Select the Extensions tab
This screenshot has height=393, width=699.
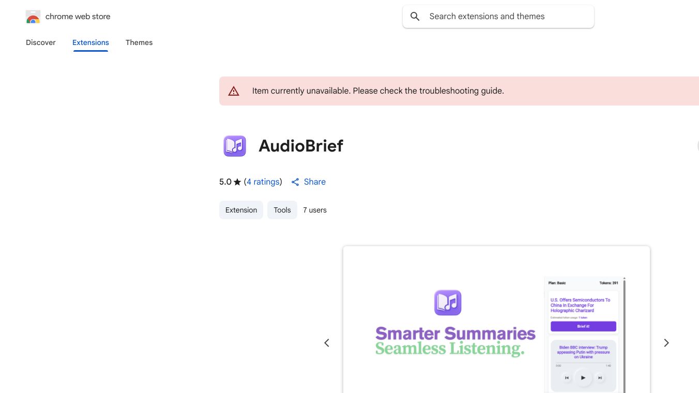tap(90, 42)
